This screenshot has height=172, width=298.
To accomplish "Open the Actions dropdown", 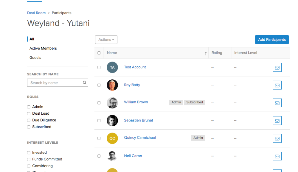I will [x=106, y=40].
